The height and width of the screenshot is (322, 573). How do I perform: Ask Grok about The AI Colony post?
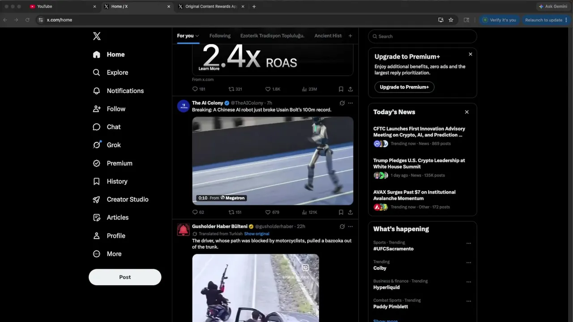coord(342,103)
